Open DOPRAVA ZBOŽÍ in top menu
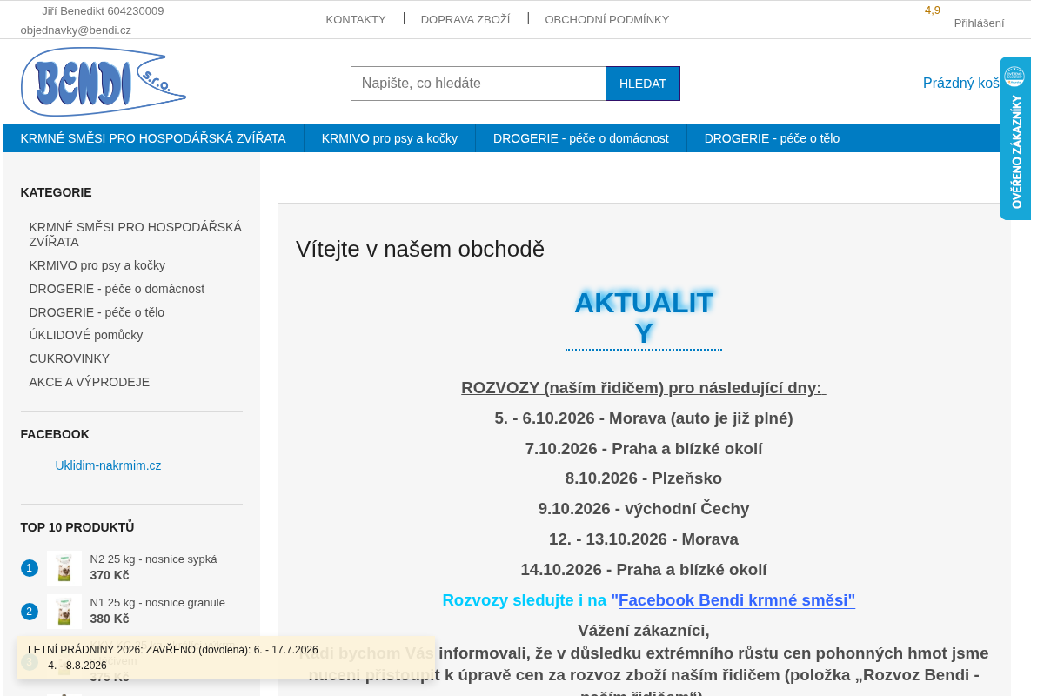The image size is (1044, 696). pos(465,20)
